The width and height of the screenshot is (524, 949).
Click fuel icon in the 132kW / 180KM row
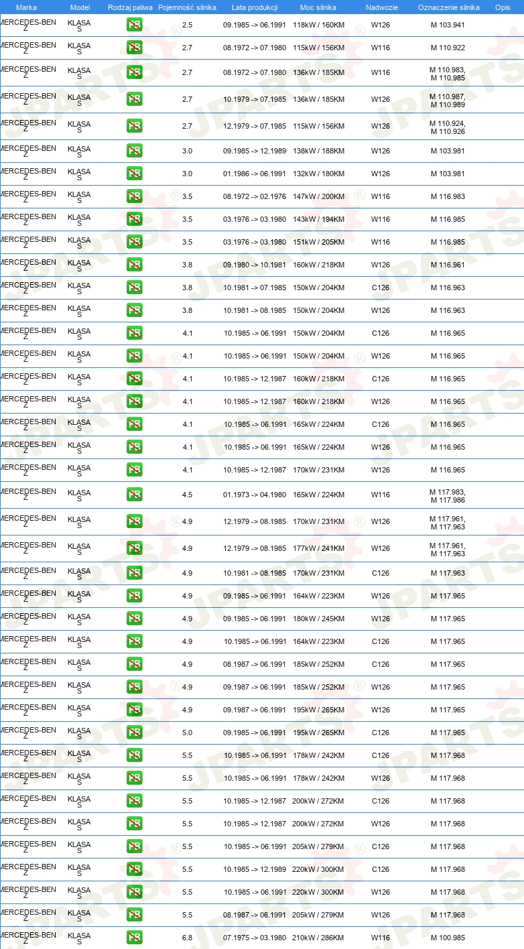click(x=134, y=174)
